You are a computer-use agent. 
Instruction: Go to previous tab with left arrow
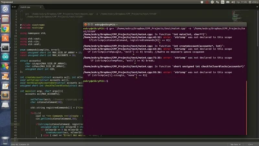[x=13, y=7]
